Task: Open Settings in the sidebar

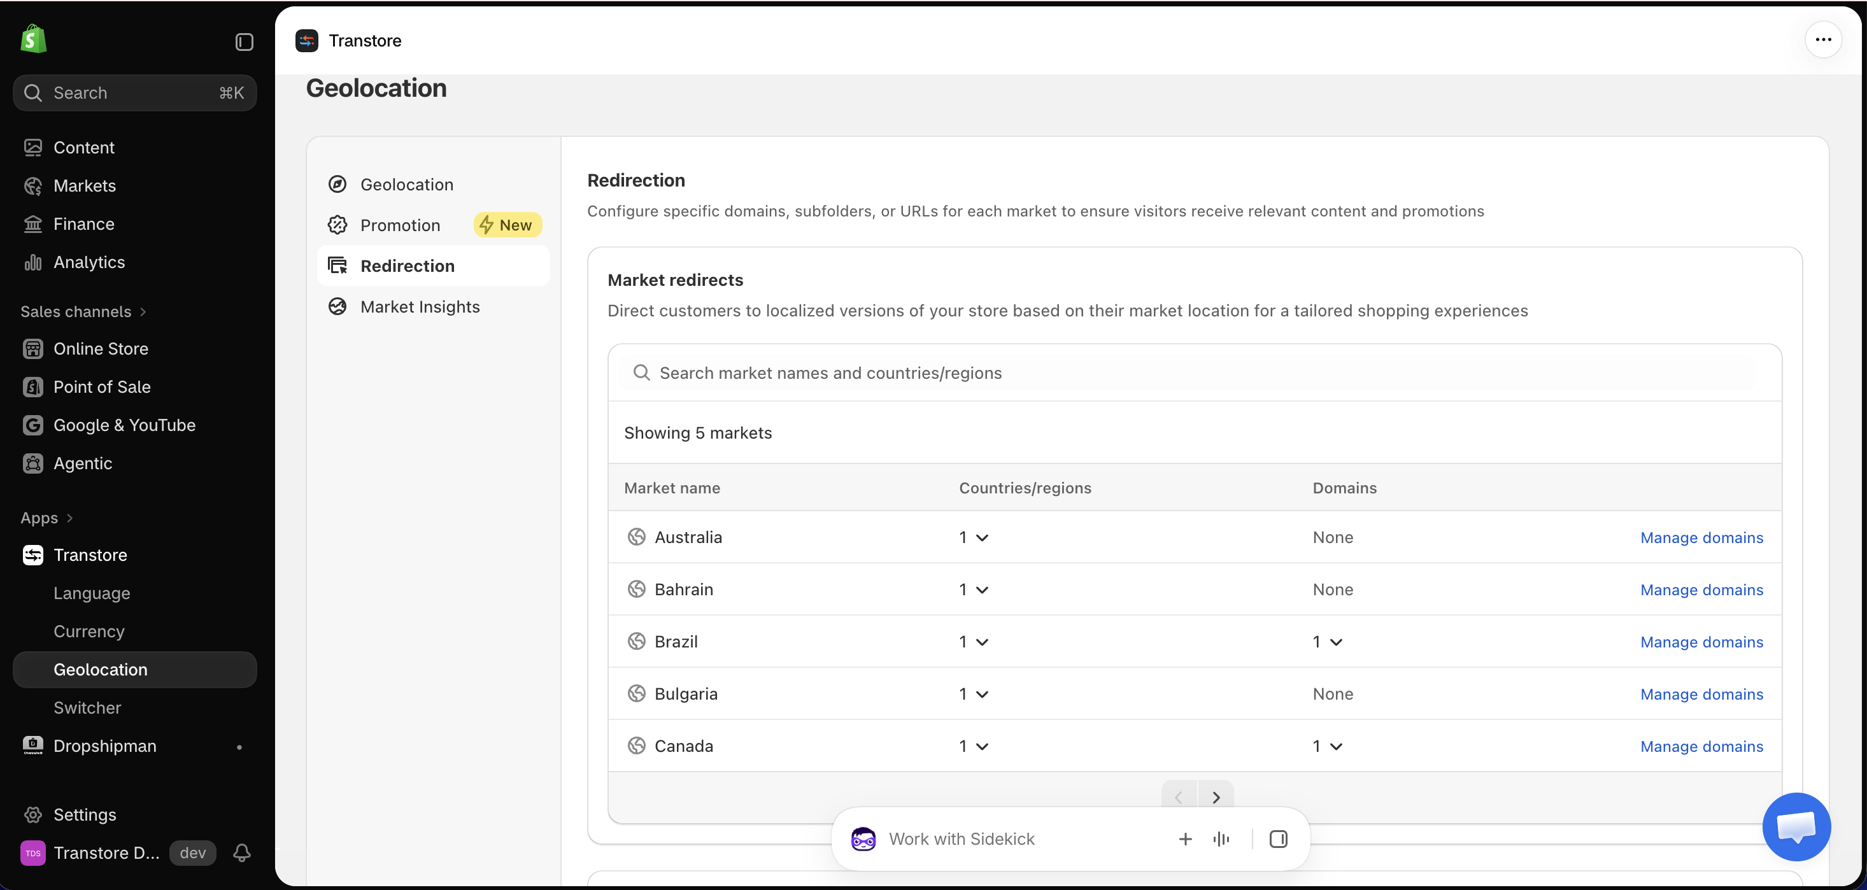Action: (x=85, y=815)
